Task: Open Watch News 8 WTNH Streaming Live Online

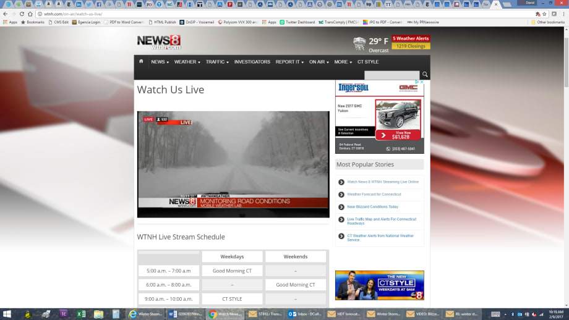Action: click(x=382, y=182)
